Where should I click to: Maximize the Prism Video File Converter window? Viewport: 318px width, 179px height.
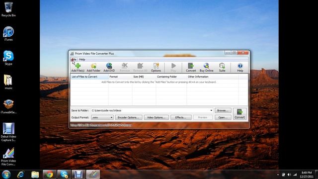coord(234,53)
